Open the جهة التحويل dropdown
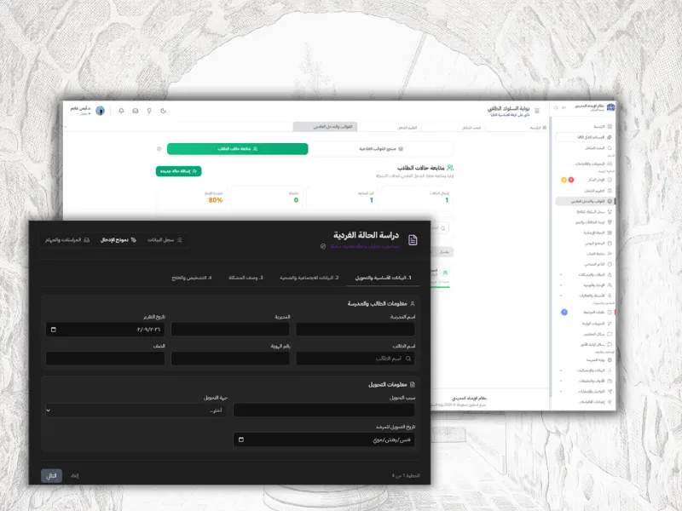 pos(136,411)
